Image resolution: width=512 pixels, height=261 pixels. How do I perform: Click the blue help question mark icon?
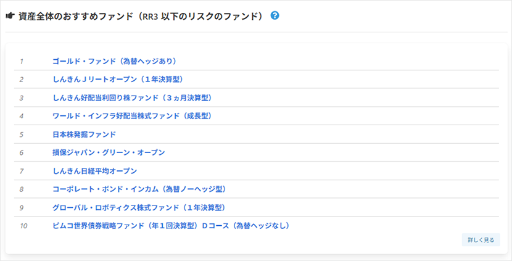(x=275, y=15)
